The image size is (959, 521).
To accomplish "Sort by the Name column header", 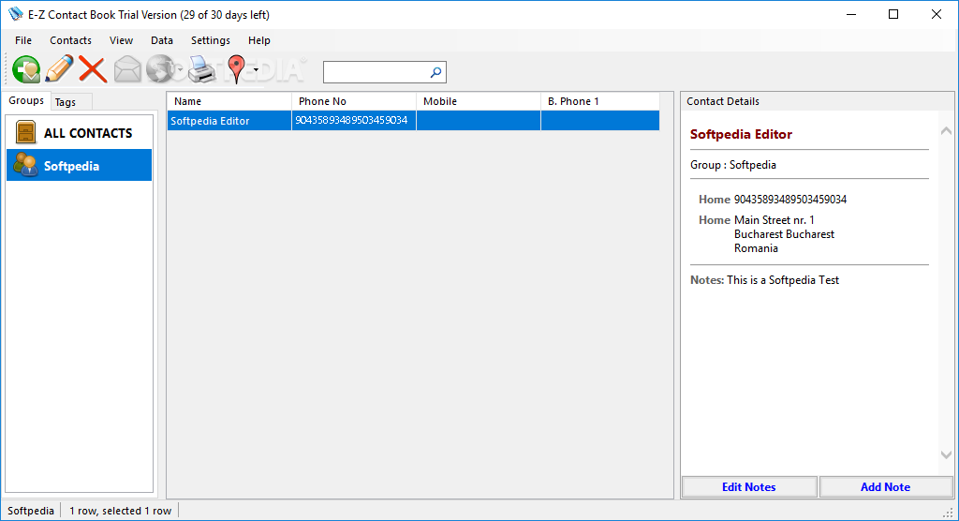I will pyautogui.click(x=229, y=101).
